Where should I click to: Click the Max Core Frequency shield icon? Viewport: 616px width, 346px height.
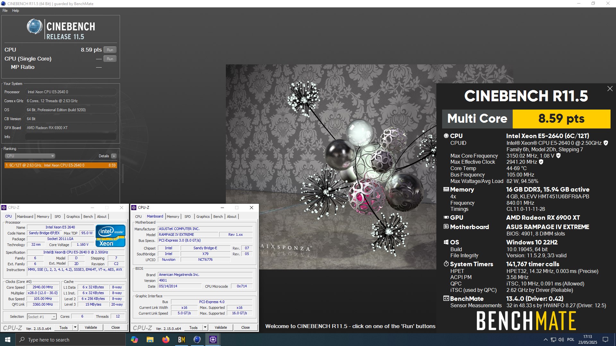[558, 156]
